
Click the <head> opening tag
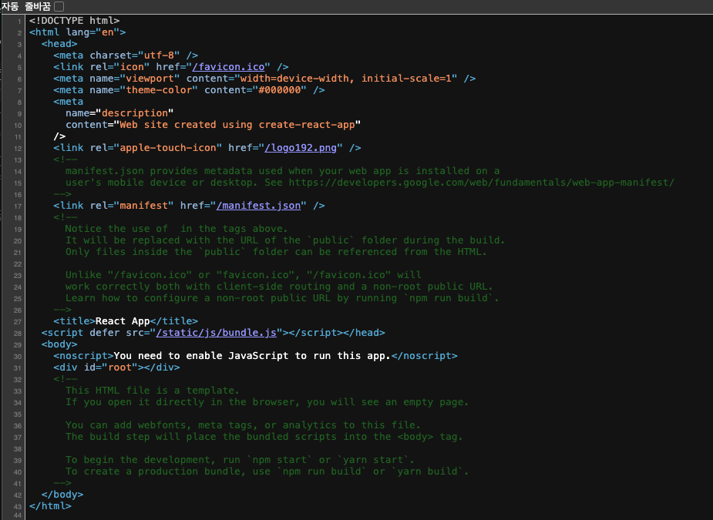pyautogui.click(x=59, y=44)
